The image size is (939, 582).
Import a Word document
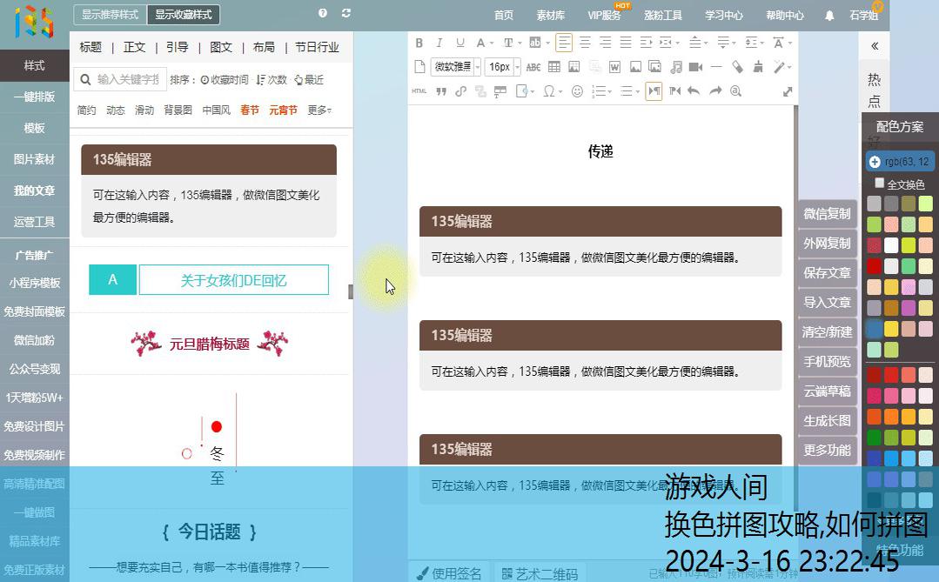click(614, 67)
